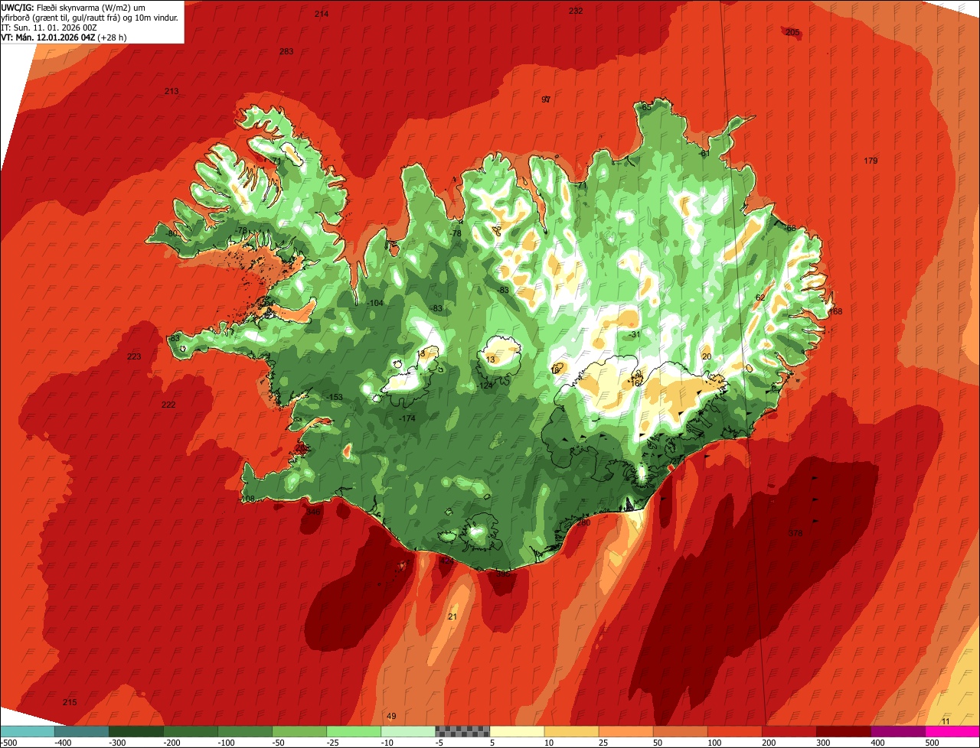
Task: Select the pale green swatch between -10 and -5
Action: pyautogui.click(x=407, y=731)
